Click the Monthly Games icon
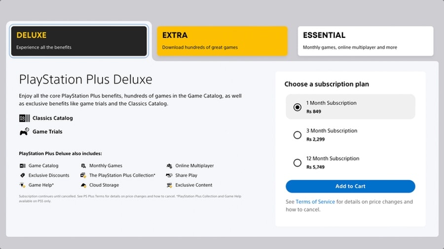Screen dimensions: 444x249 pos(83,166)
